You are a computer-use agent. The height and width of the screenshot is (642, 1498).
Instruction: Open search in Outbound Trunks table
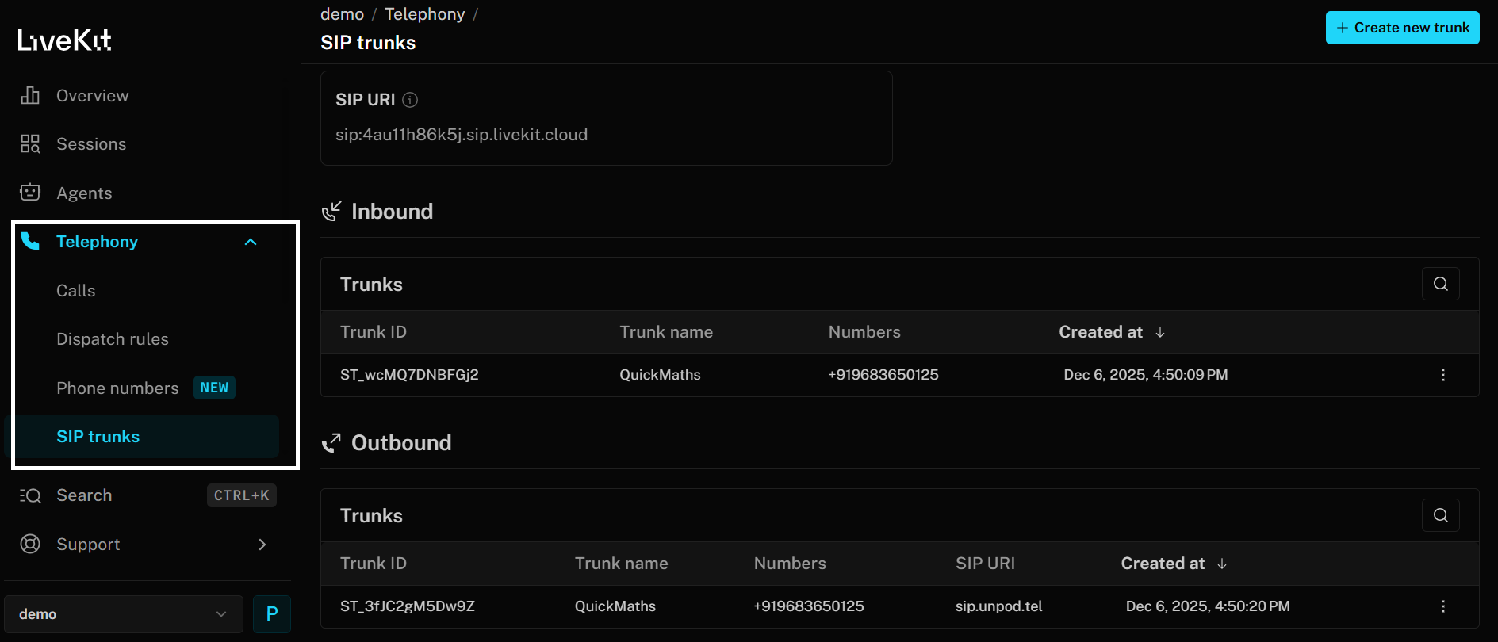[x=1440, y=515]
